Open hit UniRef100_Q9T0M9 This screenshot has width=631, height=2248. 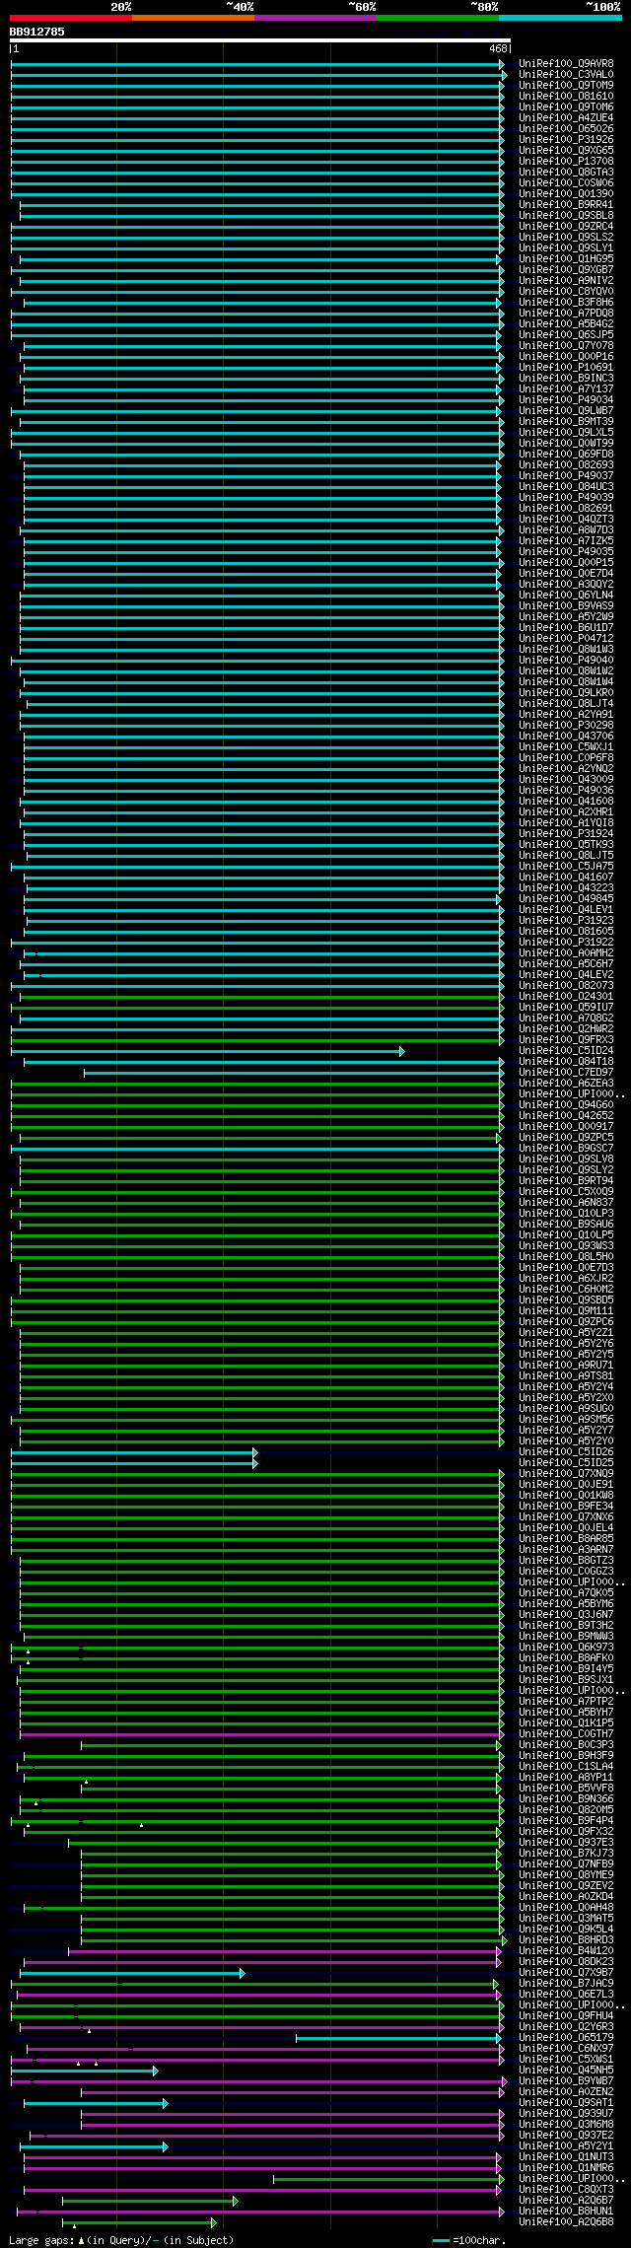click(x=566, y=86)
